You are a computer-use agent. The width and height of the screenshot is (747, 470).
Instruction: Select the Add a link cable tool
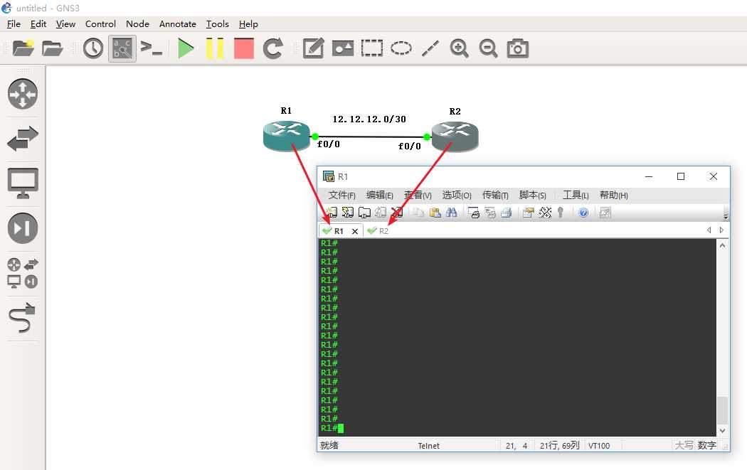click(x=22, y=318)
